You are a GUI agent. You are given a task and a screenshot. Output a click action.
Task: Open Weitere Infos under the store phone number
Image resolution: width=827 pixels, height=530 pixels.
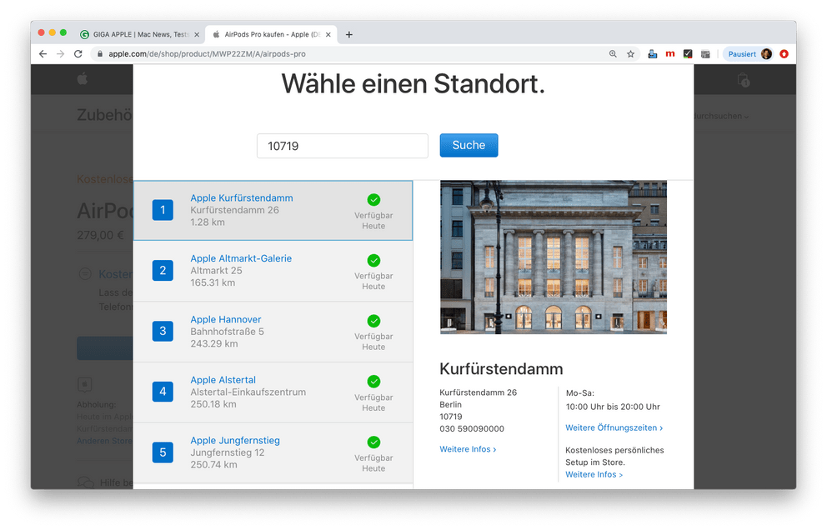coord(468,449)
